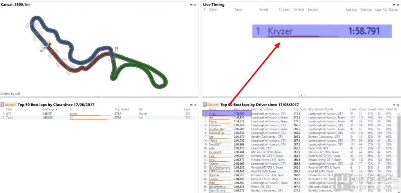Sort Live Timing by Last Lap column

point(351,9)
